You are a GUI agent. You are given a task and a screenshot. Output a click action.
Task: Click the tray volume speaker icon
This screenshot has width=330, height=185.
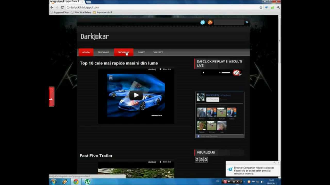pyautogui.click(x=262, y=182)
